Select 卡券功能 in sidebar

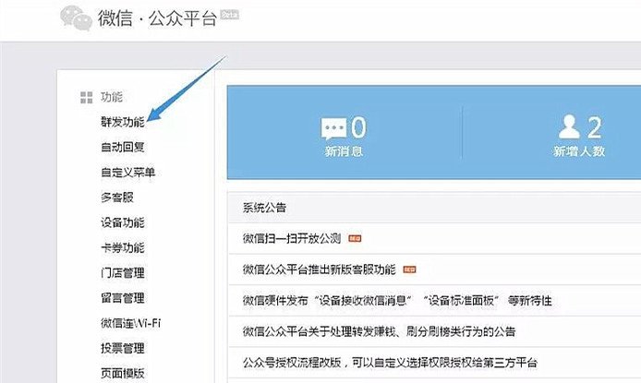click(123, 248)
